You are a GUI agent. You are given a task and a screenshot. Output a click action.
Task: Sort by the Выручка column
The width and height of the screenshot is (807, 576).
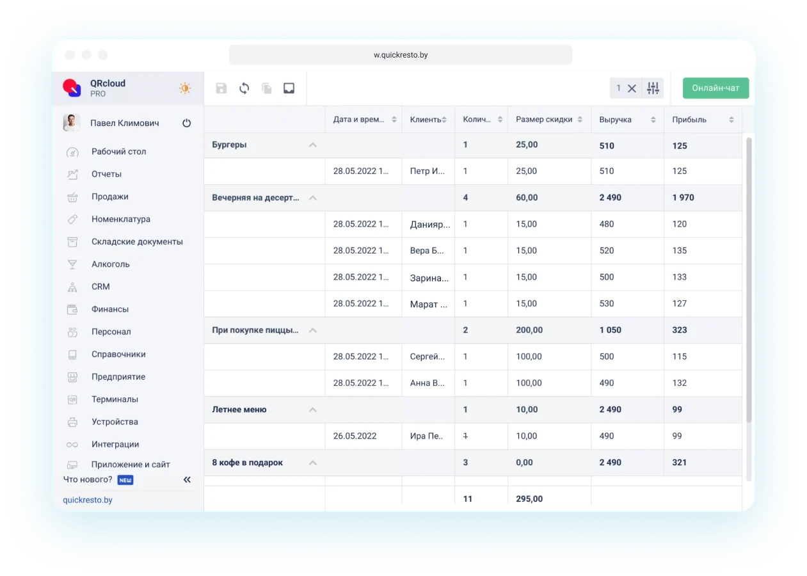(x=653, y=120)
